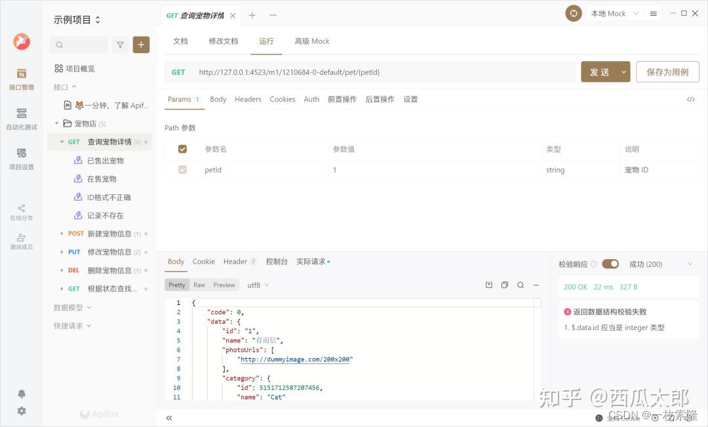Image resolution: width=708 pixels, height=427 pixels.
Task: Open the 本地 Mock environment dropdown
Action: tap(615, 12)
